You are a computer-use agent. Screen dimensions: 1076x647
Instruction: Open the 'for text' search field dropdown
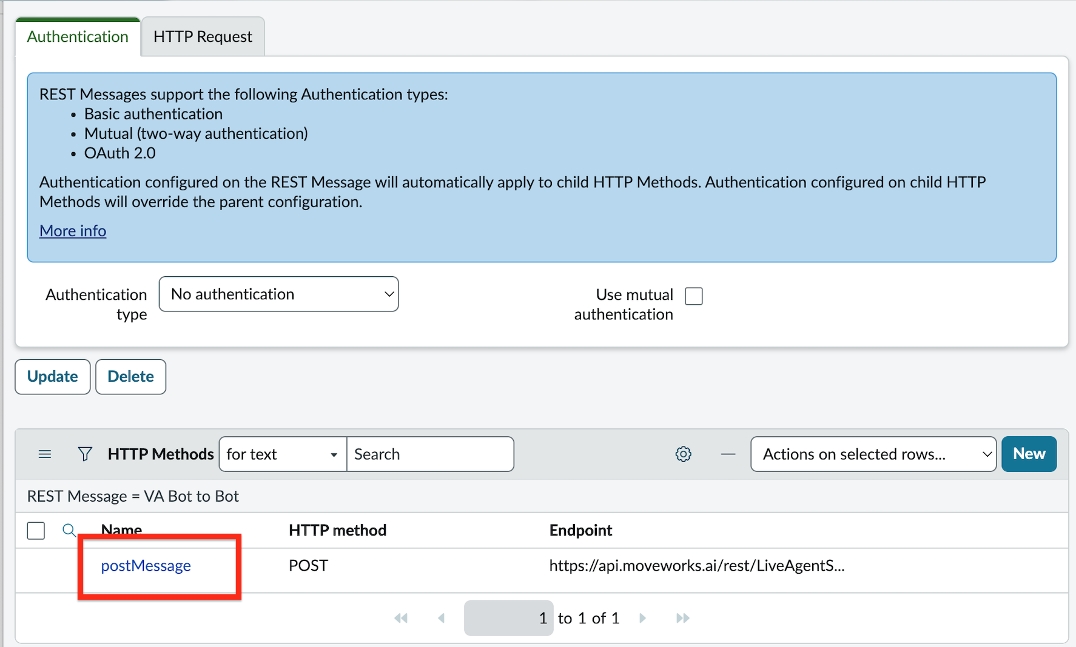coord(283,454)
